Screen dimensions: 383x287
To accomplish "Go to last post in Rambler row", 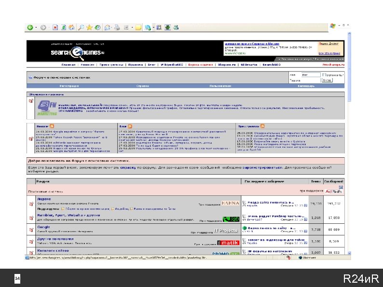I will pyautogui.click(x=305, y=219).
